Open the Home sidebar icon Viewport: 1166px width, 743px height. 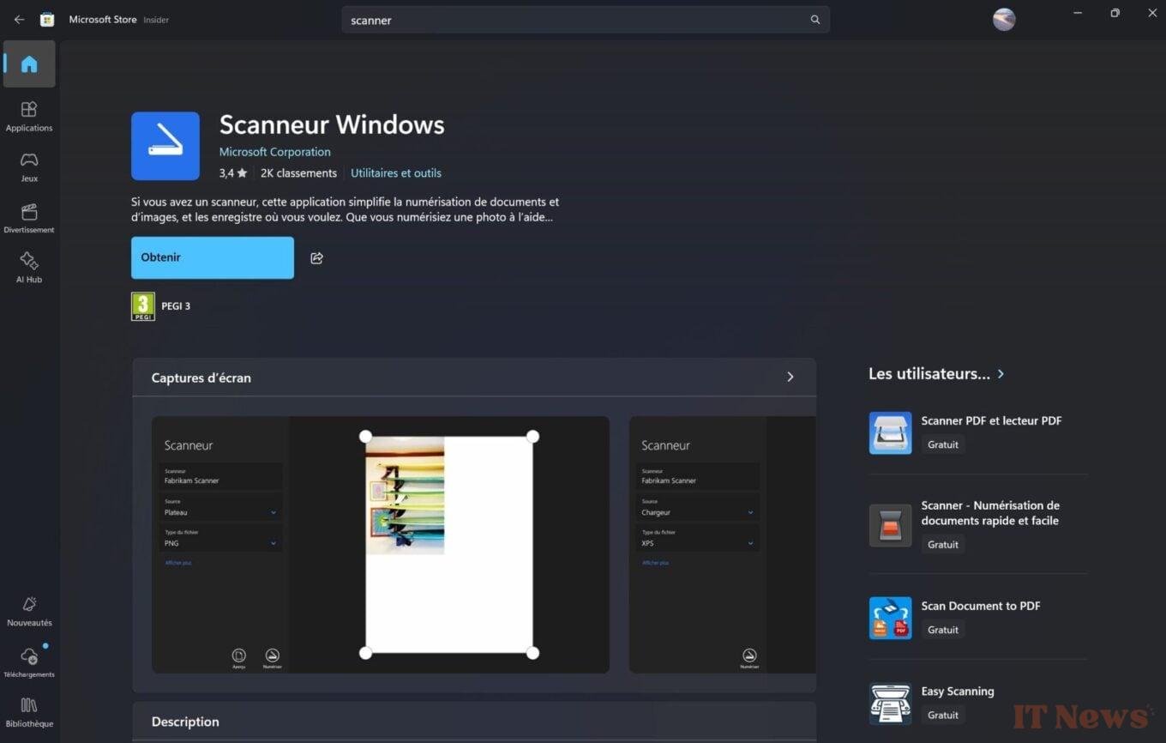tap(29, 64)
